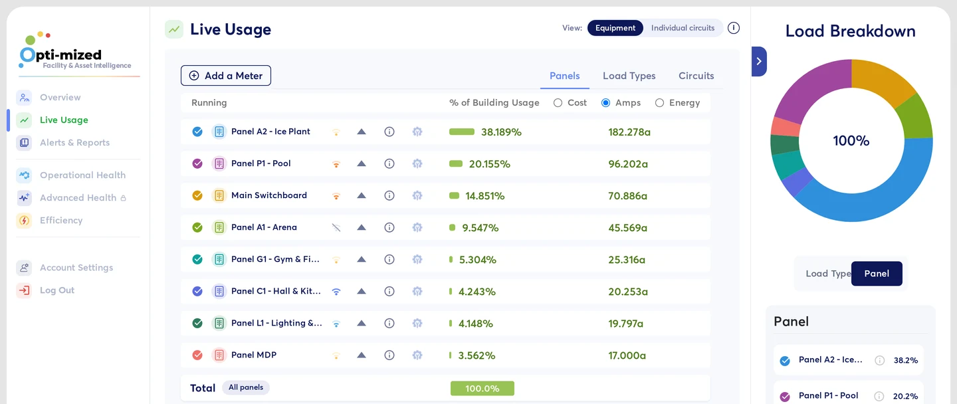The height and width of the screenshot is (404, 957).
Task: Open settings gear for Panel C1 - Hall row
Action: click(417, 291)
